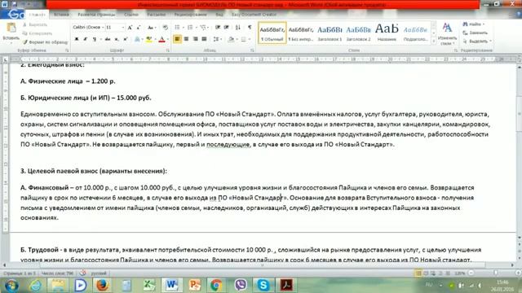Toggle bold formatting
Image resolution: width=522 pixels, height=293 pixels.
(77, 39)
